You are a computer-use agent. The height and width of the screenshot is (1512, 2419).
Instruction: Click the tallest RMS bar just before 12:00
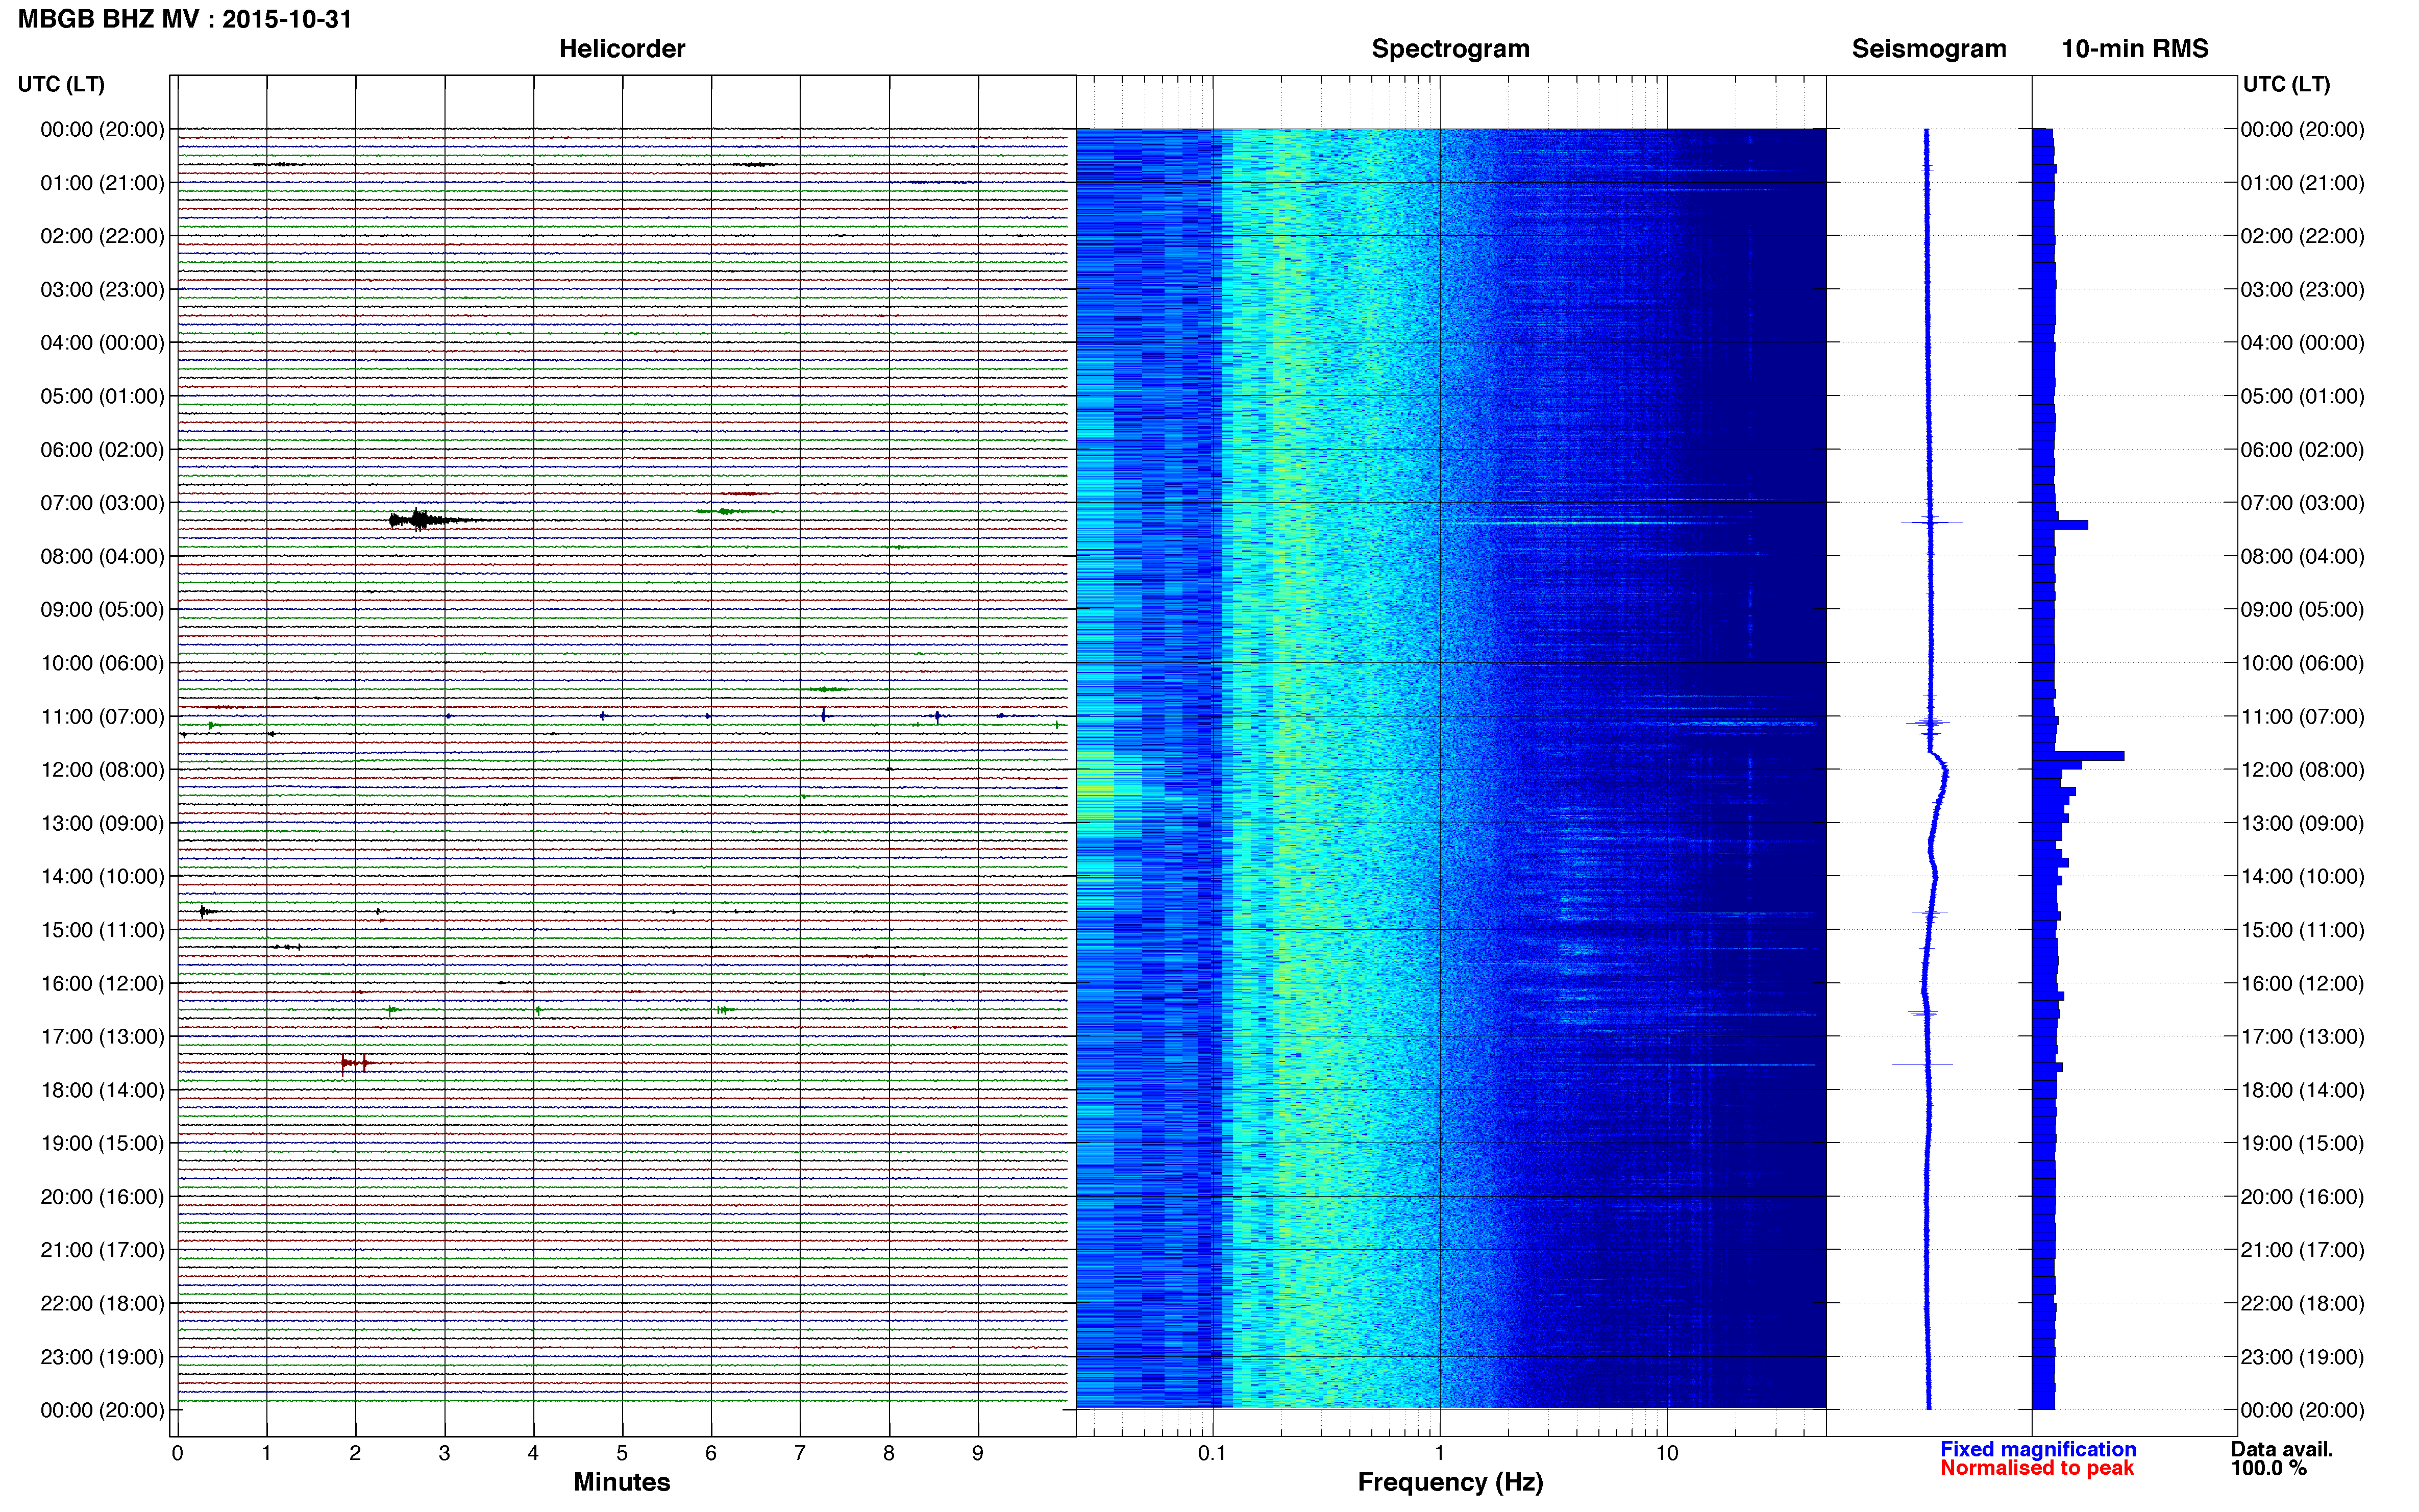pyautogui.click(x=2078, y=756)
